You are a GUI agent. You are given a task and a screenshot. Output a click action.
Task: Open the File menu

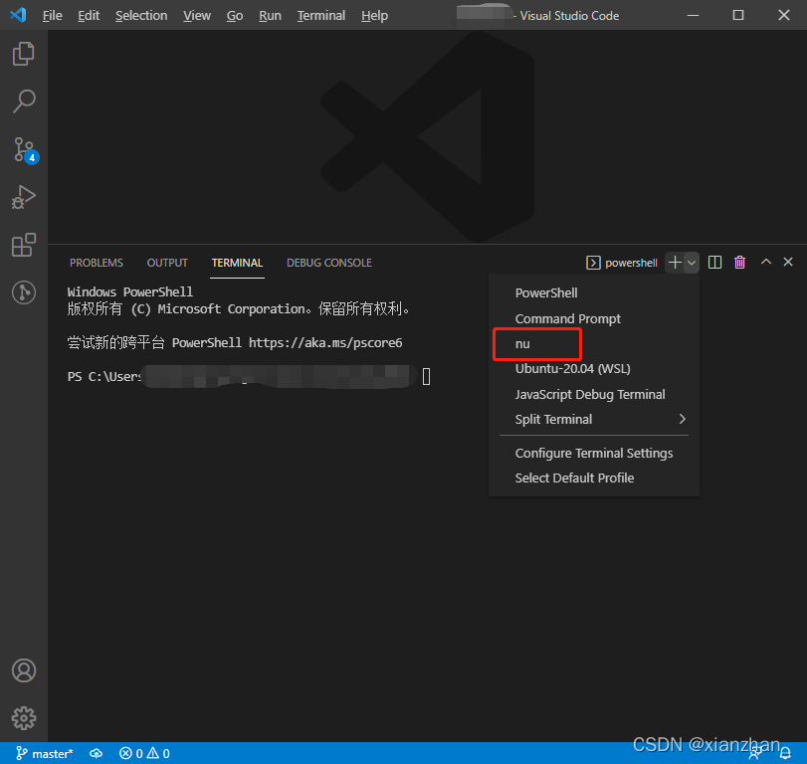[52, 16]
